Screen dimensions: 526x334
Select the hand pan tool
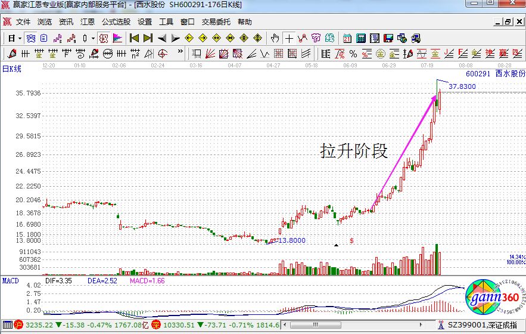click(275, 38)
